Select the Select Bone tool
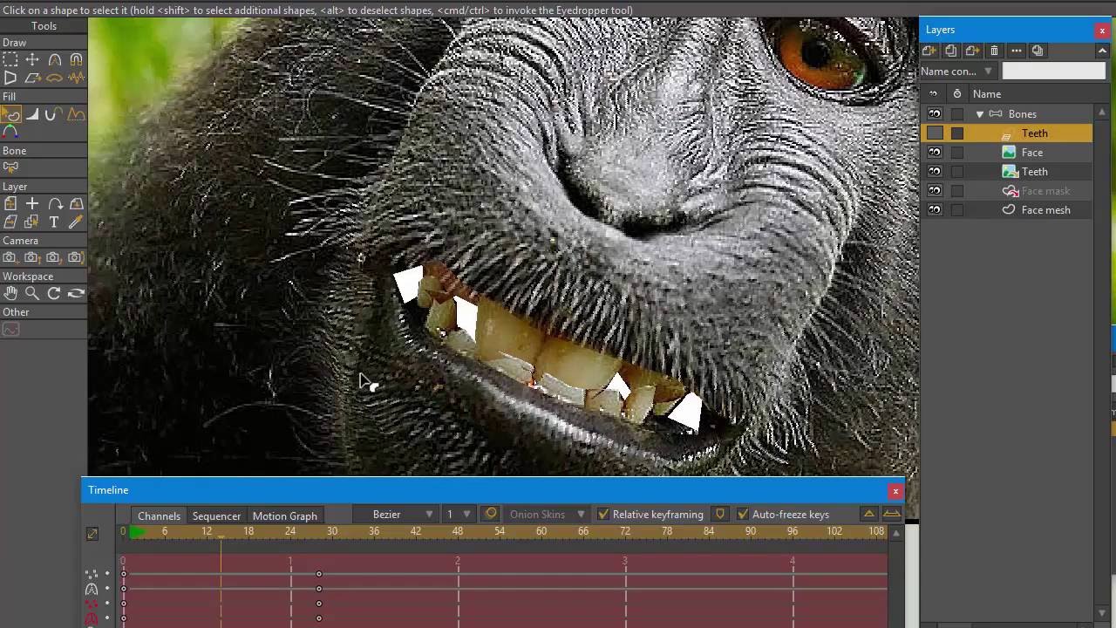 click(10, 167)
